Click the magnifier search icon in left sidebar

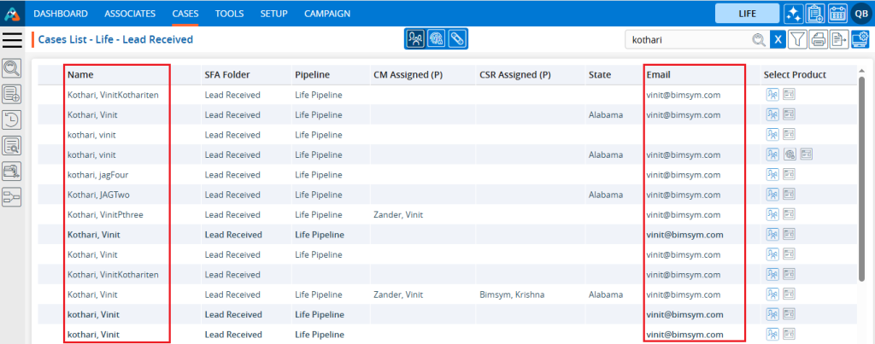pos(12,69)
